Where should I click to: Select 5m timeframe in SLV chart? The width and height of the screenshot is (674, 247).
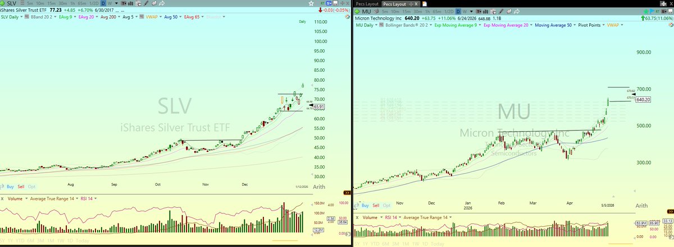tap(30, 3)
